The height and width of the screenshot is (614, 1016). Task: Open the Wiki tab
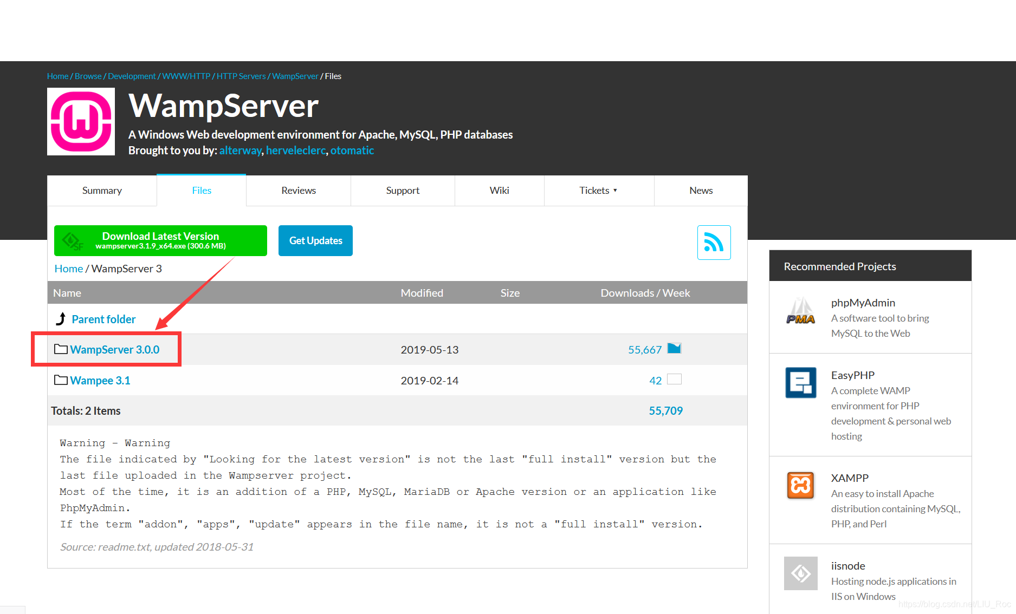(500, 191)
